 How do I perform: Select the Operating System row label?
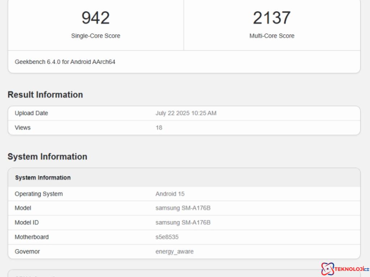click(x=39, y=194)
